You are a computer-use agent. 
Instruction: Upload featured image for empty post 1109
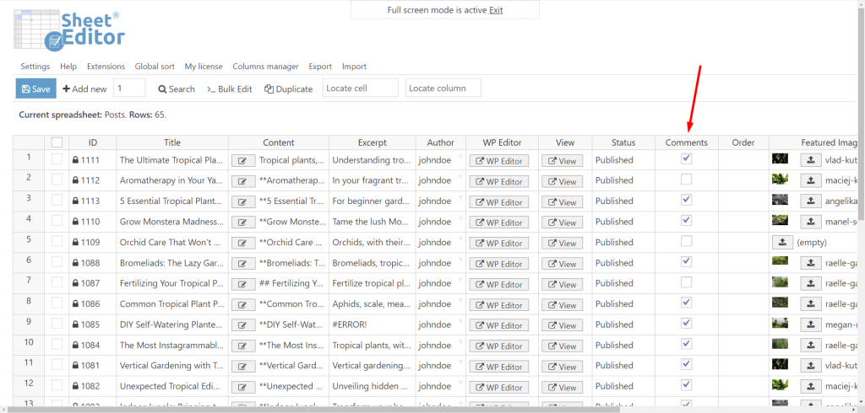[x=782, y=242]
